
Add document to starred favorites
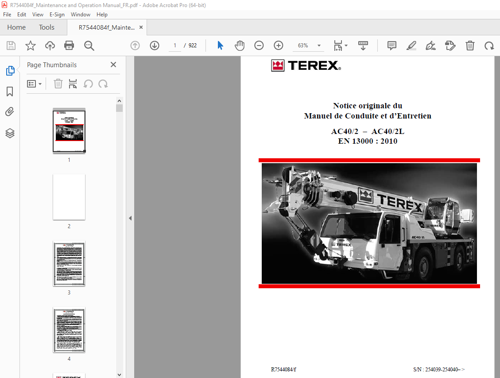(30, 46)
